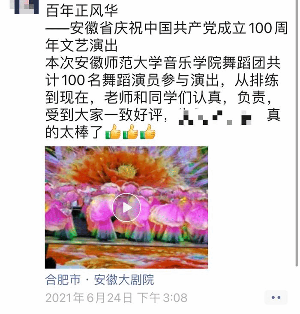The height and width of the screenshot is (314, 300).
Task: Open the 合肥市 location tag
Action: [63, 280]
